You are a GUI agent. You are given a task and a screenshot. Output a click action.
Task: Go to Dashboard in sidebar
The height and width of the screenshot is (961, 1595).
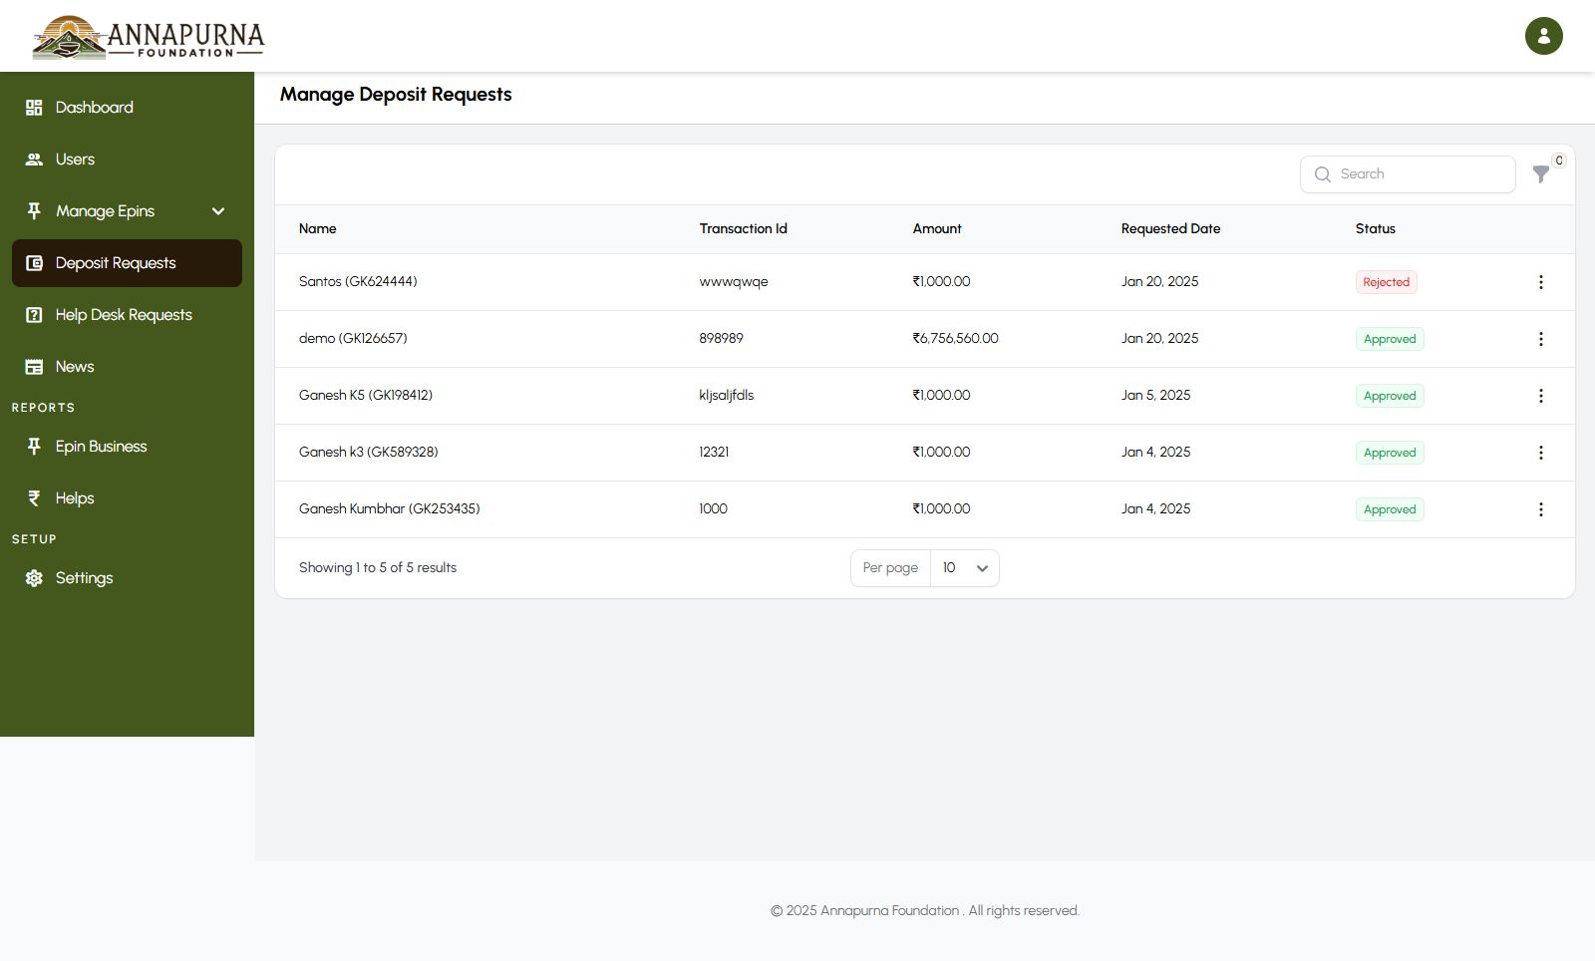(x=94, y=108)
